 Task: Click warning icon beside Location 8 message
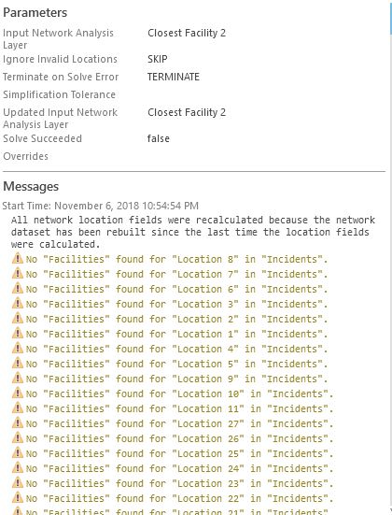coord(18,259)
